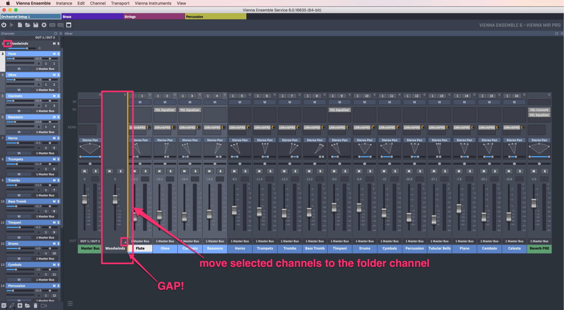Open the Reverb PRE output dropdown
Image resolution: width=564 pixels, height=310 pixels.
tap(539, 241)
